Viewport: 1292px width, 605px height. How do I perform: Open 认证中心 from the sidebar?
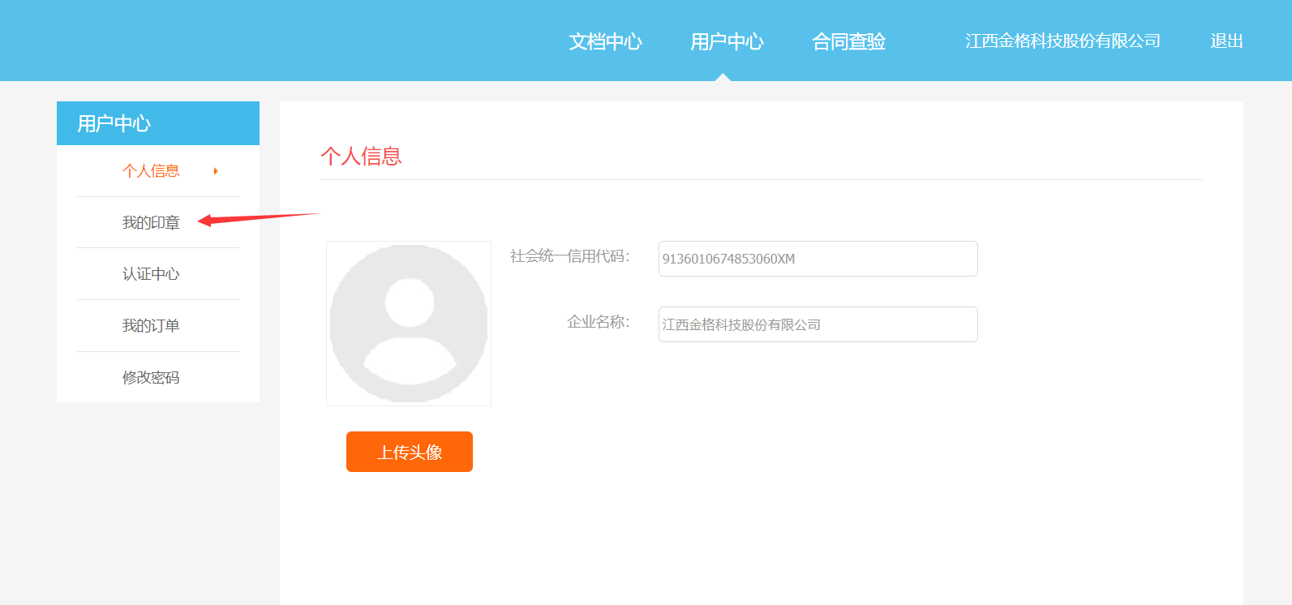(151, 274)
